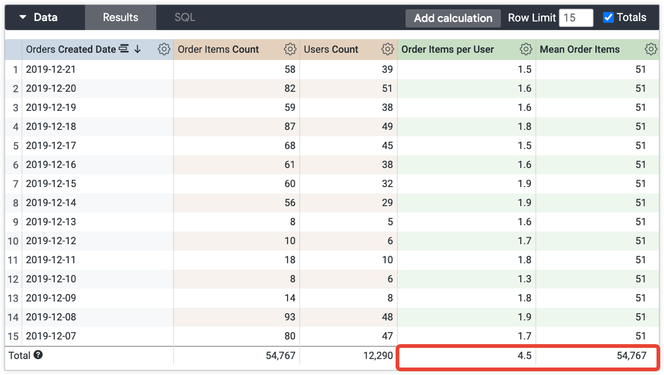Select the Results tab

[x=120, y=18]
